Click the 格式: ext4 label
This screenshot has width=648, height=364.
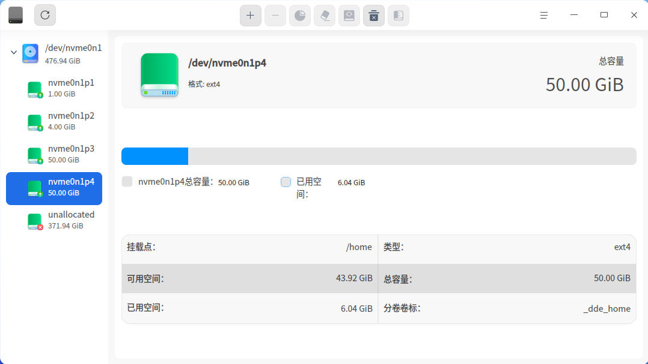(x=204, y=84)
